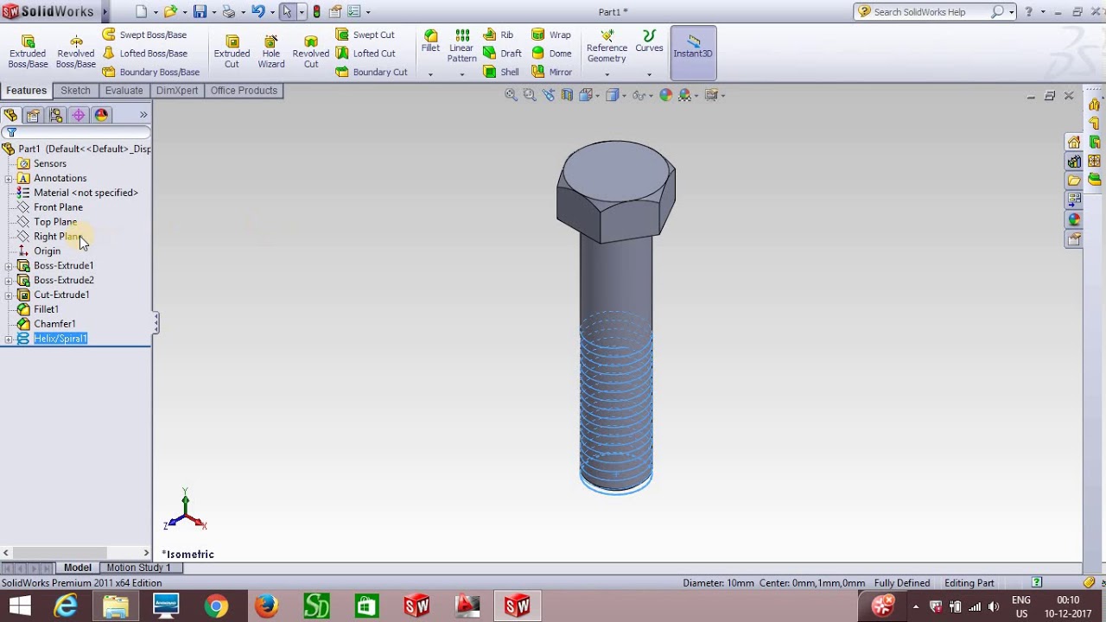Select the Rib tool
This screenshot has height=622, width=1106.
pyautogui.click(x=499, y=35)
